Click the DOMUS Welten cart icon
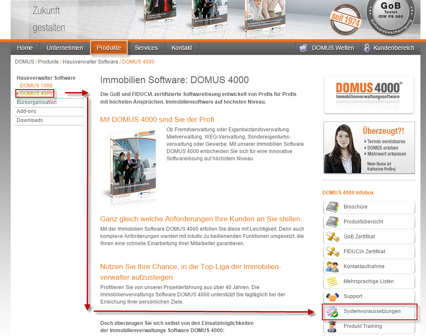The height and width of the screenshot is (336, 426). [x=303, y=48]
